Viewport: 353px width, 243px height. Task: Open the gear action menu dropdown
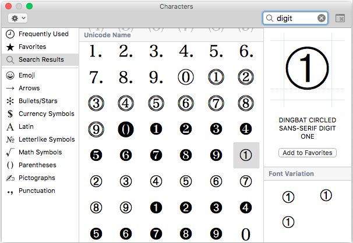tap(18, 18)
